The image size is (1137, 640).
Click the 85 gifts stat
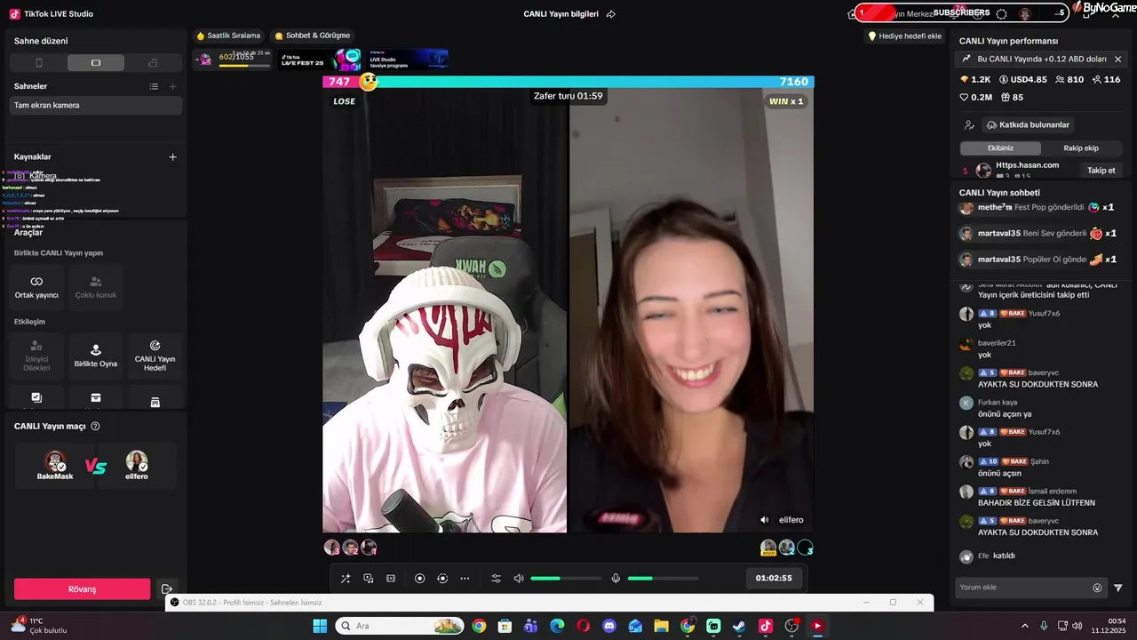(x=1012, y=98)
